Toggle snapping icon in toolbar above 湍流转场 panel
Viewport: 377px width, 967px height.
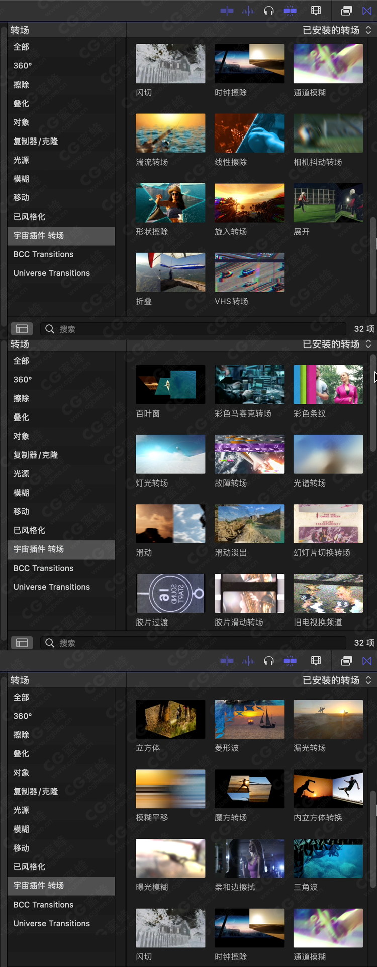click(290, 11)
